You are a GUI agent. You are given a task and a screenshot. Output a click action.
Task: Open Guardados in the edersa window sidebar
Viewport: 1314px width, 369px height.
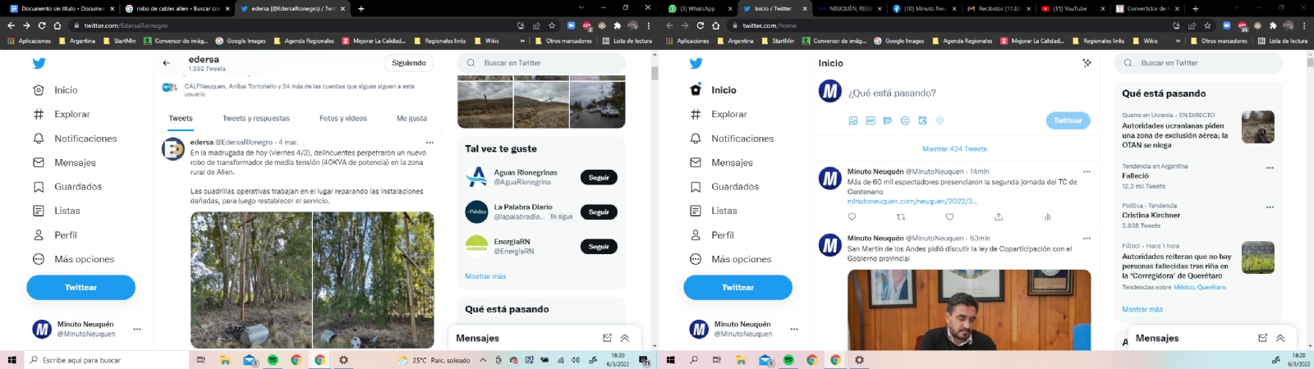coord(68,187)
